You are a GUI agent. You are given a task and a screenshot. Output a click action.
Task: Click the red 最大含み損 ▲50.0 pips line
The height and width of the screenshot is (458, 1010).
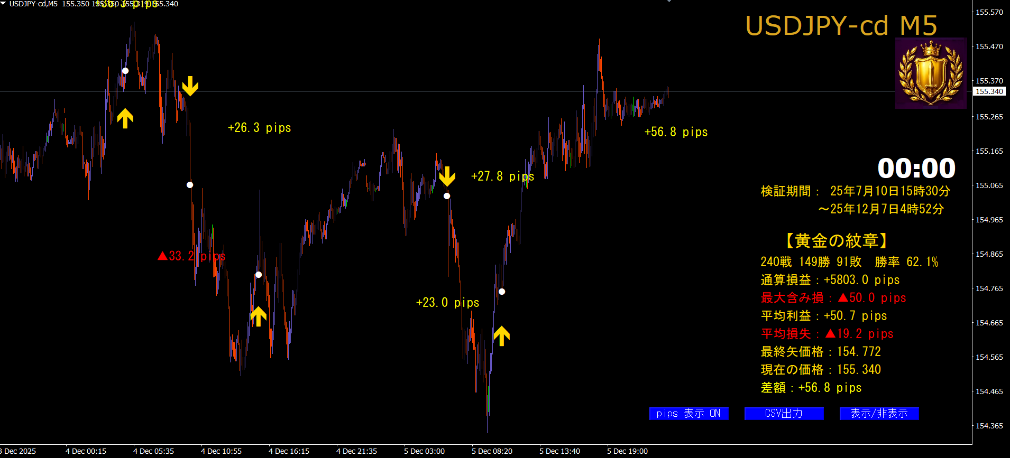pos(833,298)
